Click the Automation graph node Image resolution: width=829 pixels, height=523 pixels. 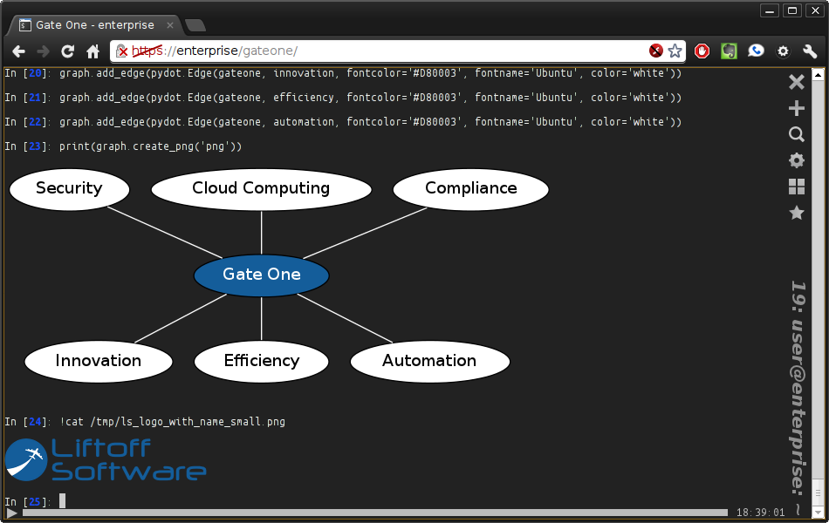(430, 362)
